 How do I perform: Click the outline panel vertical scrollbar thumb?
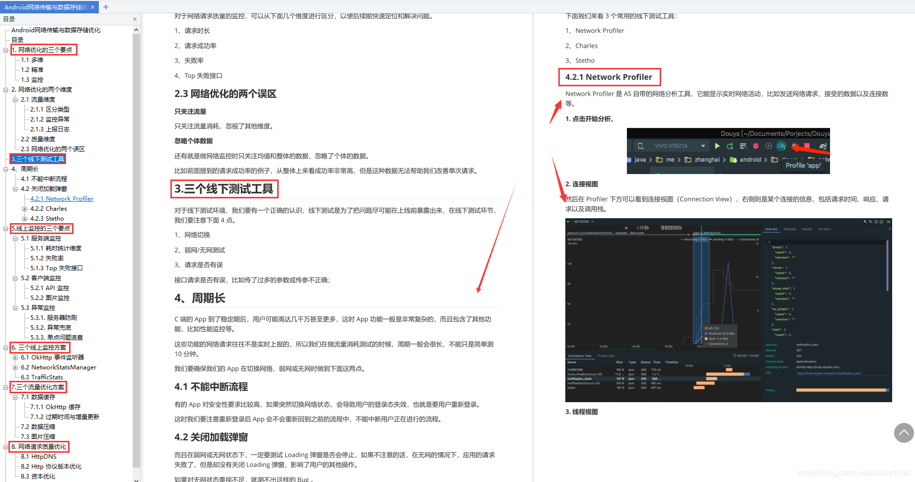pyautogui.click(x=136, y=250)
